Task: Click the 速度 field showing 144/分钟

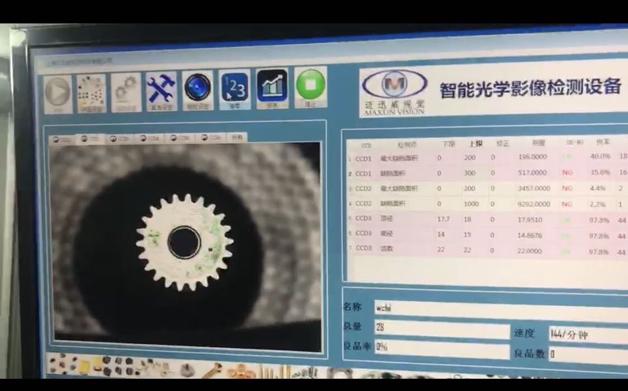Action: pyautogui.click(x=586, y=335)
